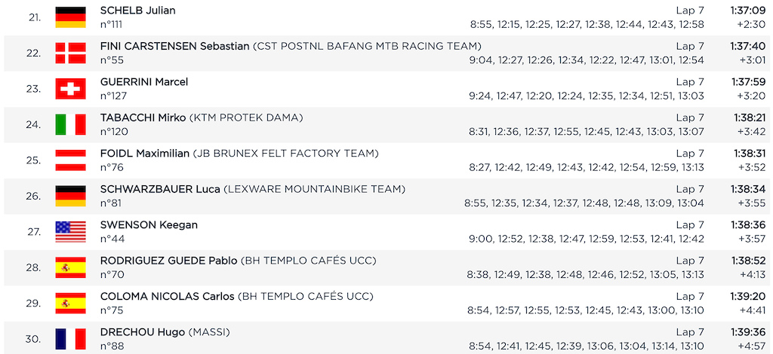Select rider name GUERRINI Marcel
Screen dimensions: 773x354
click(143, 82)
